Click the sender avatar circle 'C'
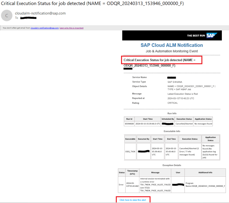The image size is (229, 203). coord(7,15)
